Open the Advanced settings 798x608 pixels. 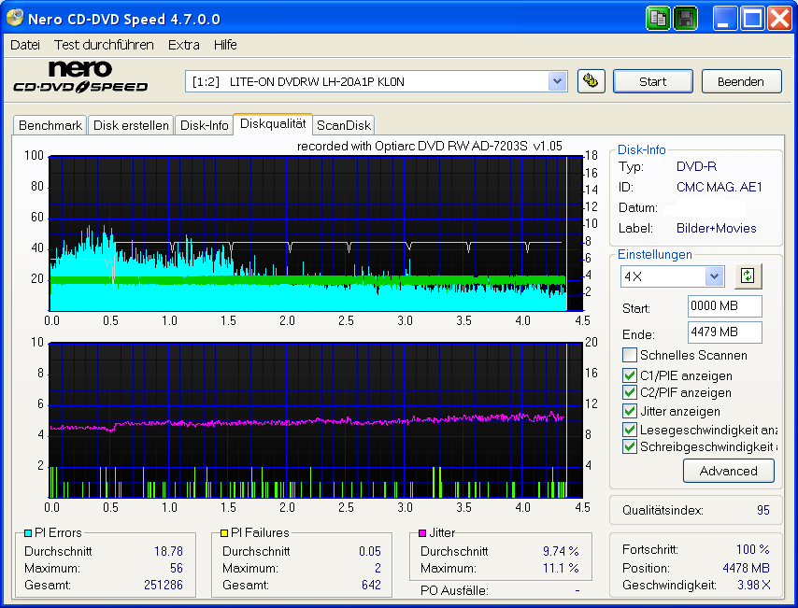click(729, 471)
